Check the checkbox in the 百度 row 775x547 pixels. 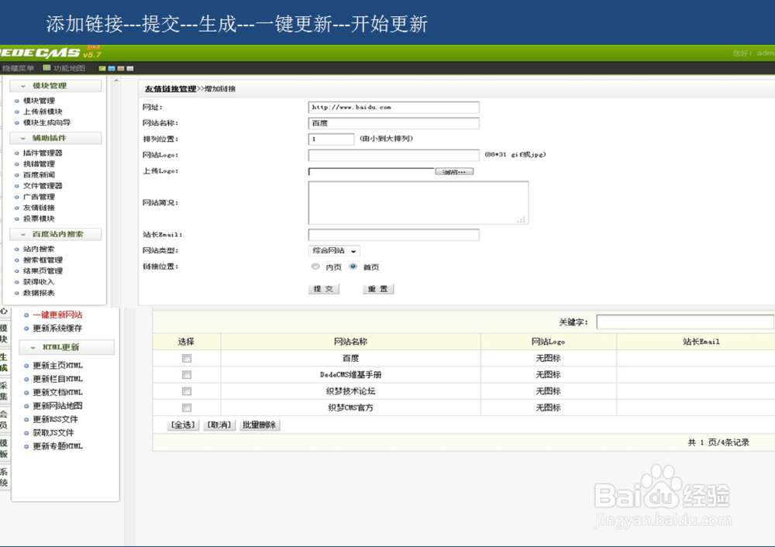[x=186, y=358]
